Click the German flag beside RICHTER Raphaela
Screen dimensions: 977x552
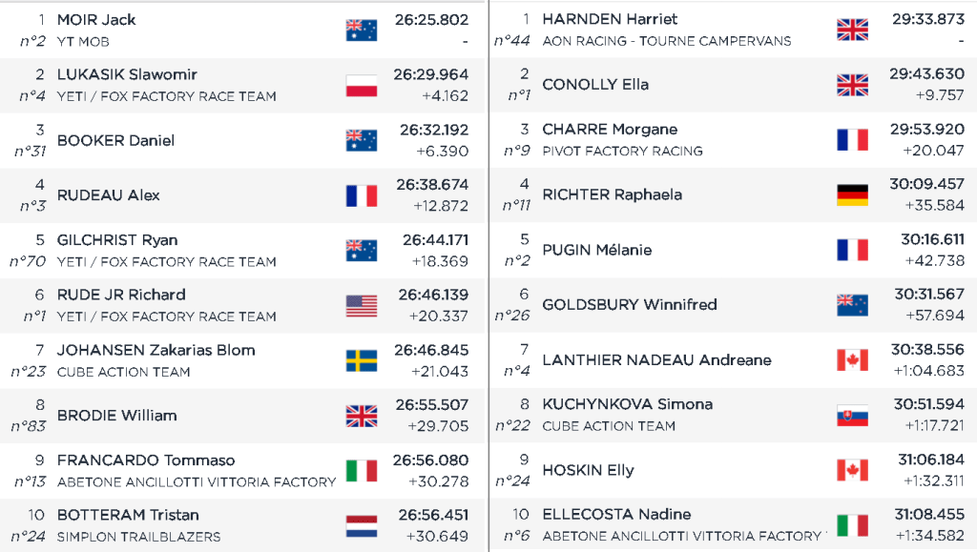(852, 194)
